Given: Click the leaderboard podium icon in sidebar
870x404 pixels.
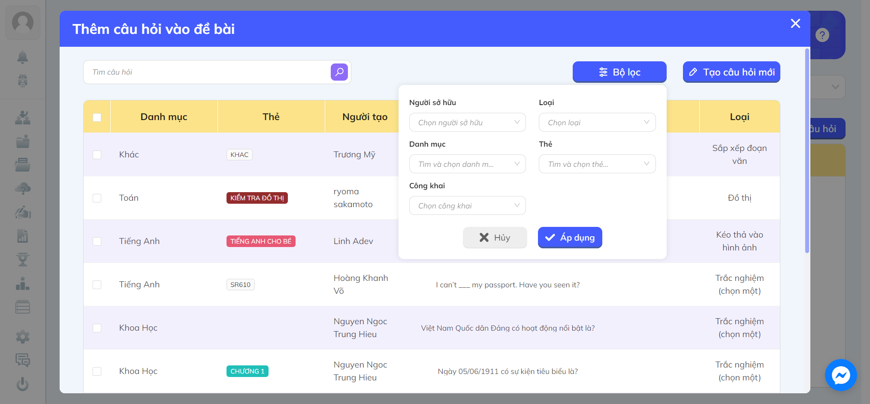Looking at the screenshot, I should click(23, 283).
